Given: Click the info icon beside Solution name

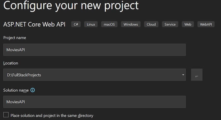Looking at the screenshot, I should point(32,90).
